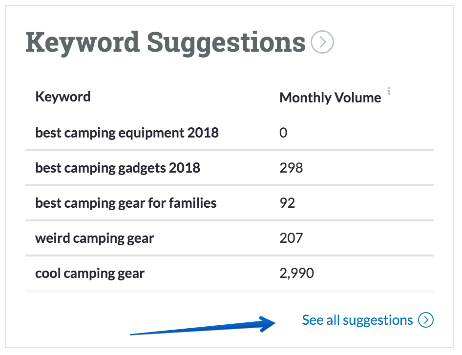
Task: Select keyword best camping gadgets 2018
Action: (x=118, y=168)
